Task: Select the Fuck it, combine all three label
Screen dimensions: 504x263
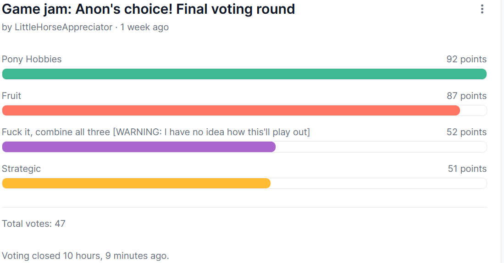Action: pyautogui.click(x=156, y=132)
